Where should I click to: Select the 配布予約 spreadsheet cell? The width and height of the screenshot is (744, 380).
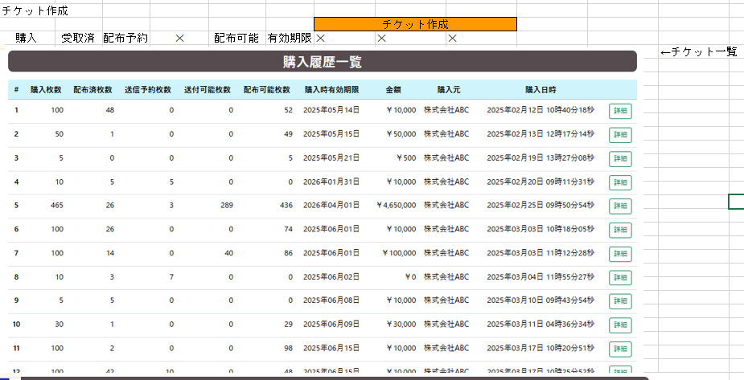point(125,38)
